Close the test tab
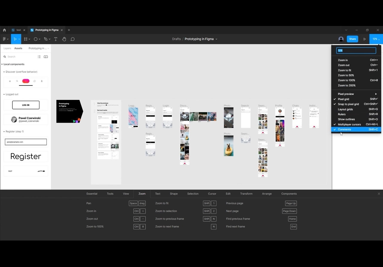The width and height of the screenshot is (383, 267). [x=24, y=30]
